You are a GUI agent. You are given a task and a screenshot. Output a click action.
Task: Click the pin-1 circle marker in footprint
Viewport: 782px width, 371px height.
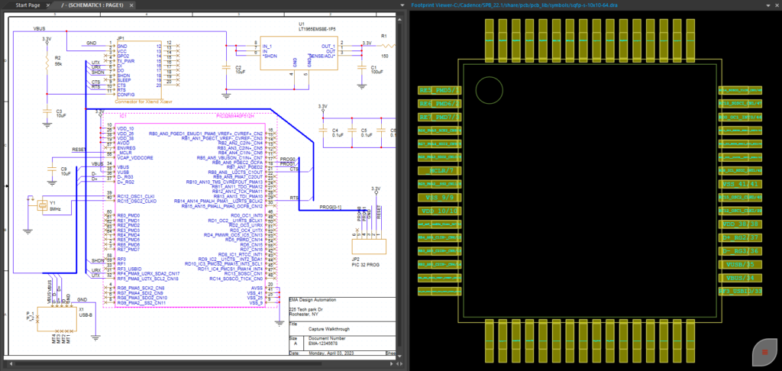[x=490, y=91]
